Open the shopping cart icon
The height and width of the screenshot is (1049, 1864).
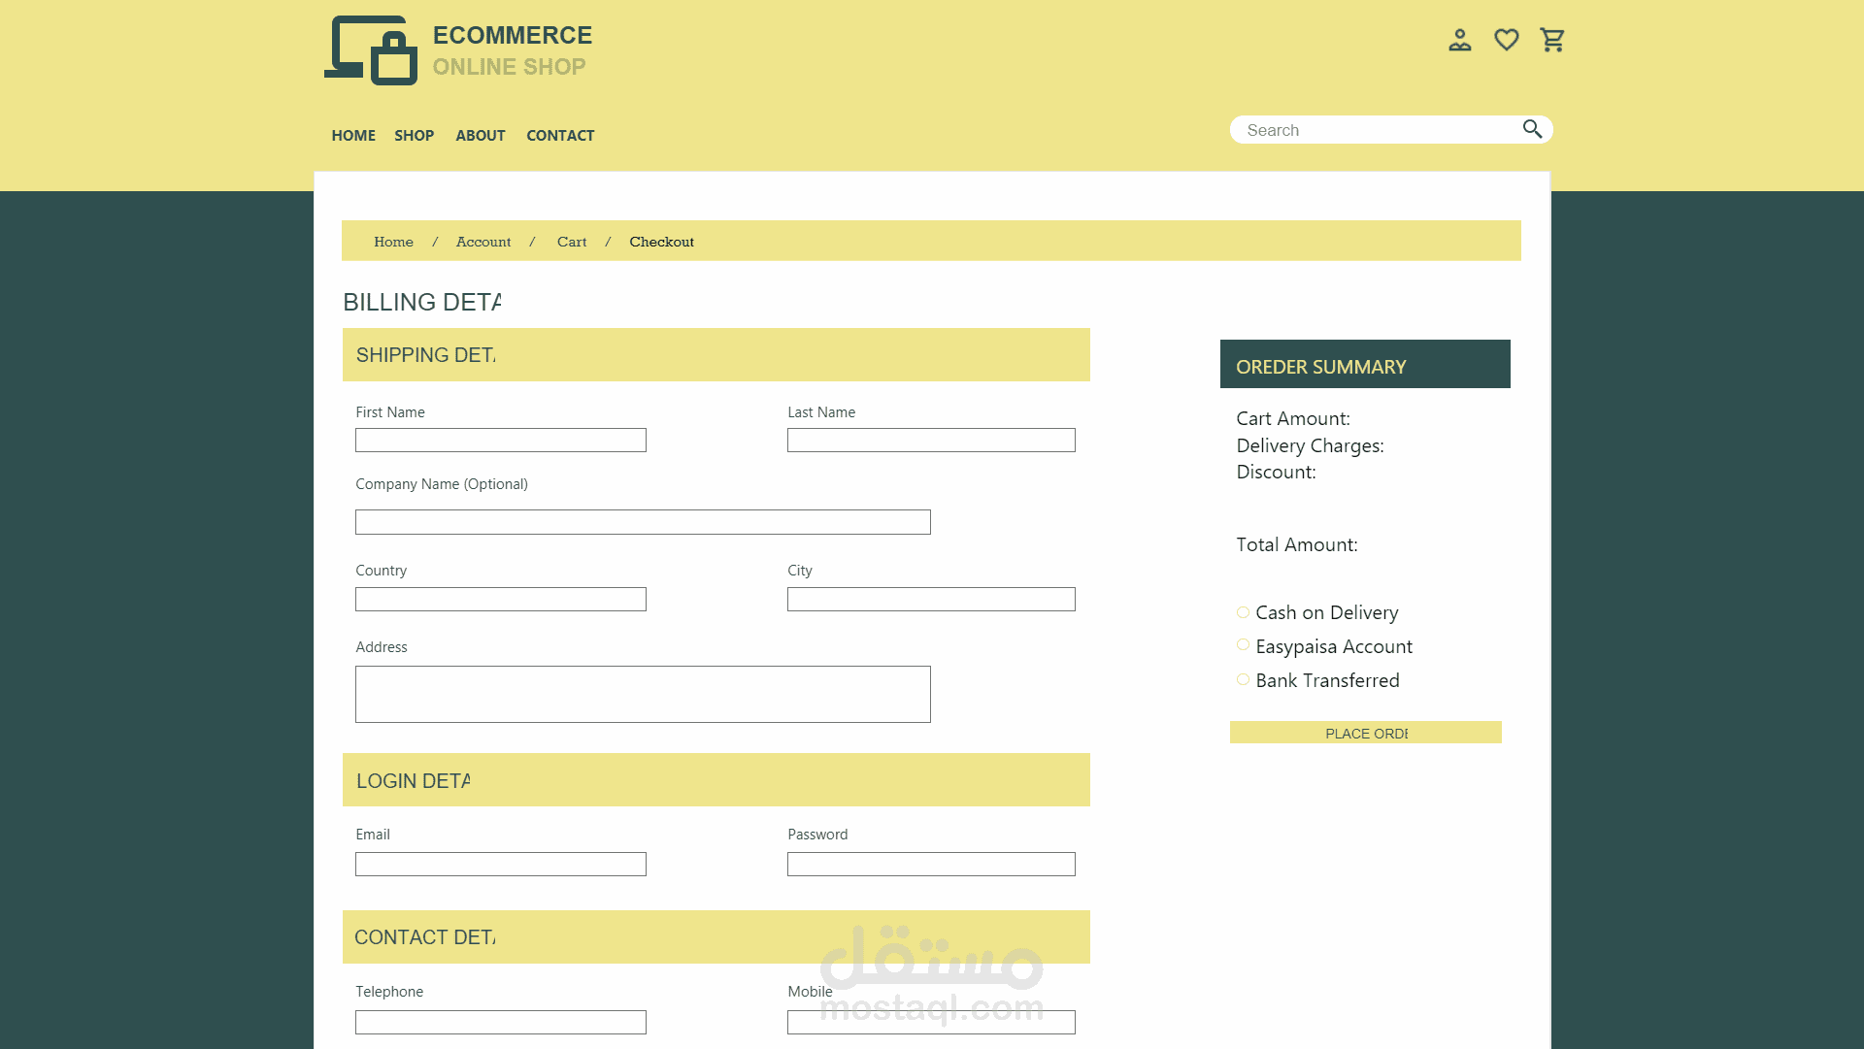[x=1551, y=40]
